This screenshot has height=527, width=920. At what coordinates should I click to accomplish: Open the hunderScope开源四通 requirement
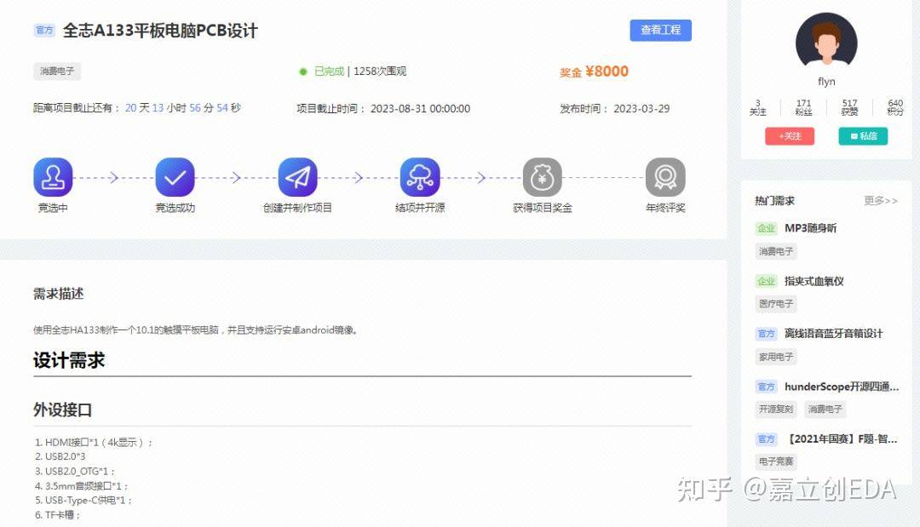(x=842, y=387)
